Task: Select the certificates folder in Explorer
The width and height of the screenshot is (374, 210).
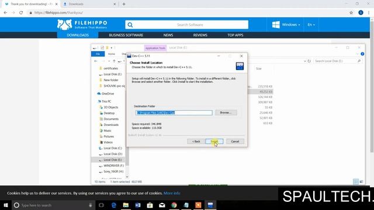Action: [x=110, y=68]
